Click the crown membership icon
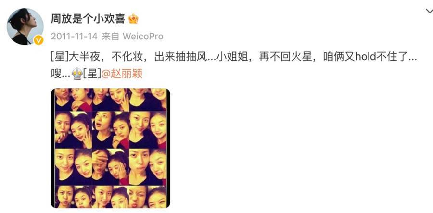The image size is (433, 213). 133,19
